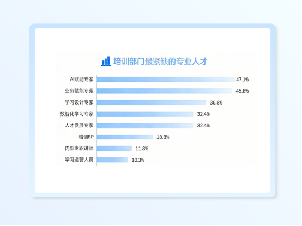Click the 45.6% value
This screenshot has height=226, width=302.
pyautogui.click(x=242, y=91)
